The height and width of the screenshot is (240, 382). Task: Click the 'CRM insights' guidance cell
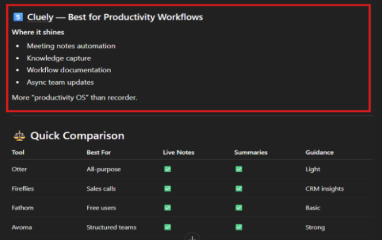[324, 189]
